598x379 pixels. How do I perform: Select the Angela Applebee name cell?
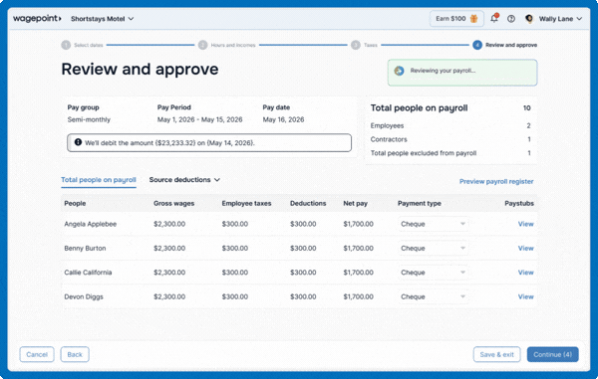(91, 224)
